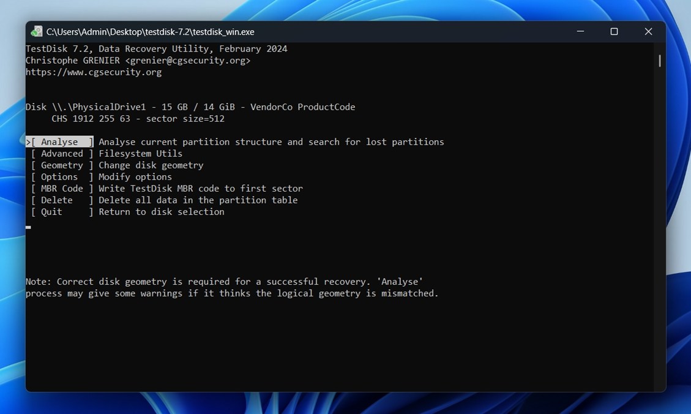Click the blinking text cursor below the menu
691x414 pixels.
(28, 227)
